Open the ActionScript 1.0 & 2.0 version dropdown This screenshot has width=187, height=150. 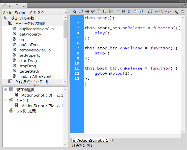[x=35, y=13]
